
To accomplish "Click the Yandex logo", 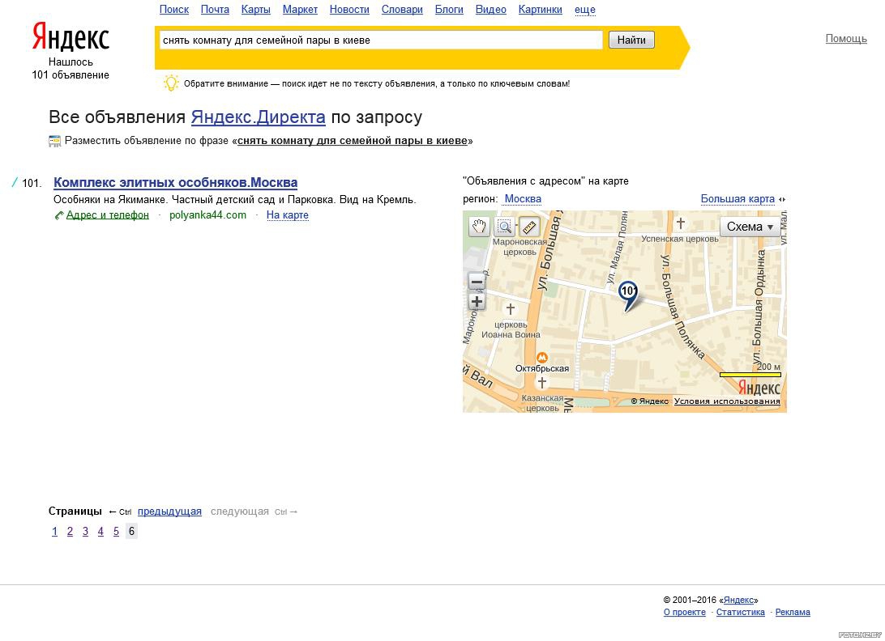I will [71, 37].
